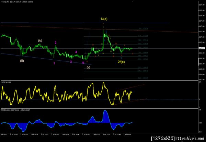The image size is (206, 142).
Task: Click the 1177.90 price scale label
Action: pyautogui.click(x=202, y=5)
